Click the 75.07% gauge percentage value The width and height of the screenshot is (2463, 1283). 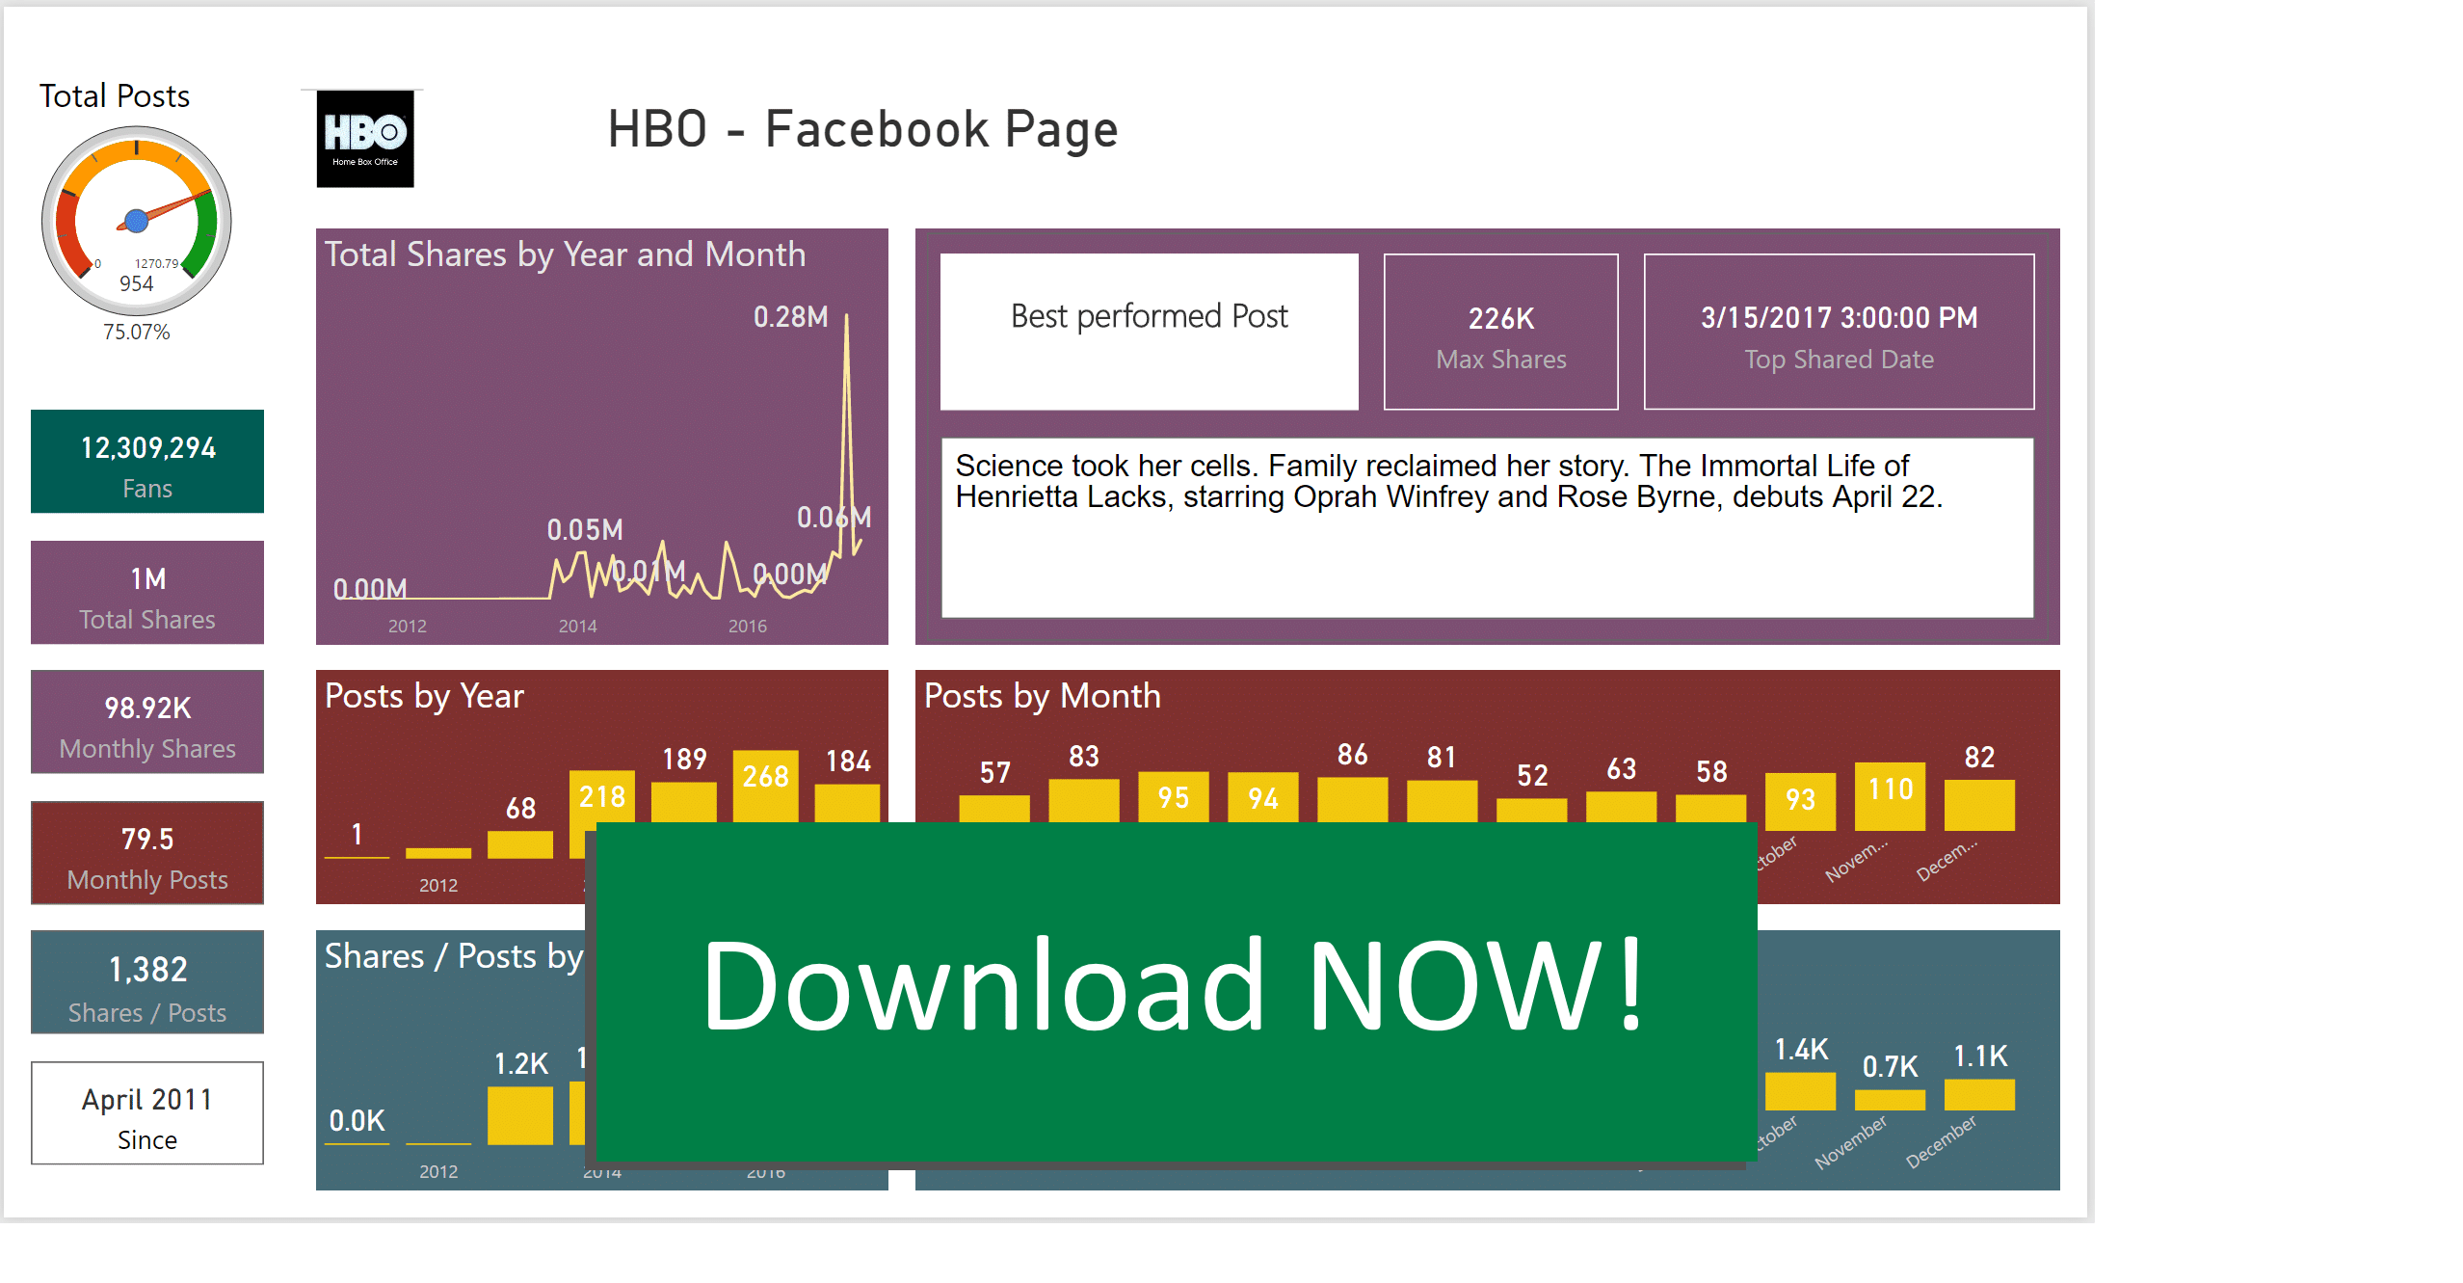point(137,332)
